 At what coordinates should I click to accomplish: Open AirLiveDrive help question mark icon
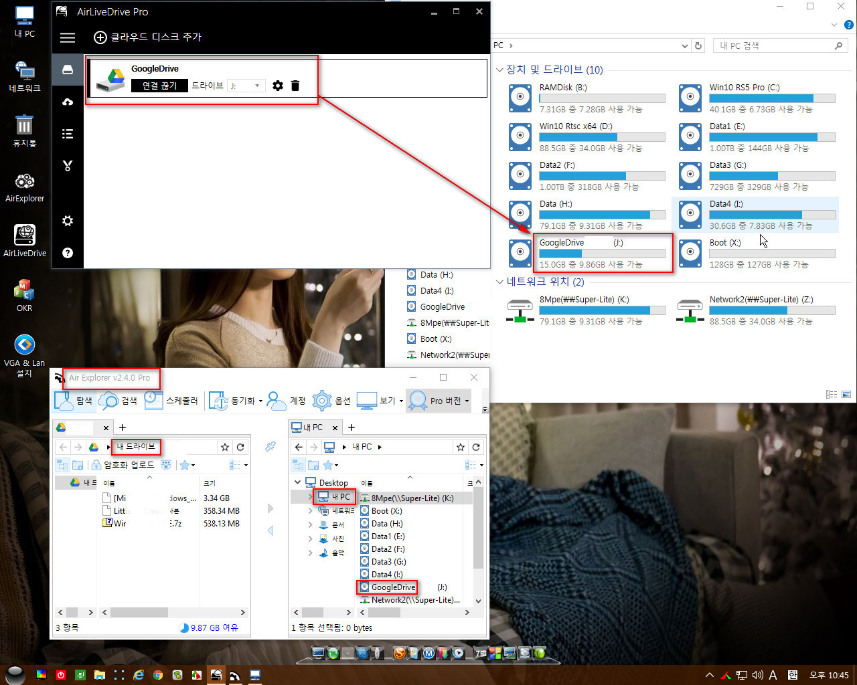point(68,253)
